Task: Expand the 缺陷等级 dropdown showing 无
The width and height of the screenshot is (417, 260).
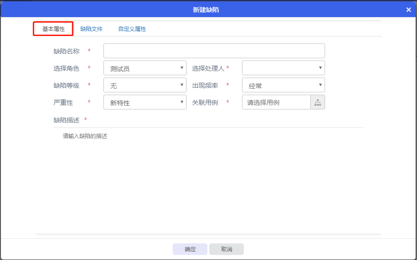Action: [x=145, y=85]
